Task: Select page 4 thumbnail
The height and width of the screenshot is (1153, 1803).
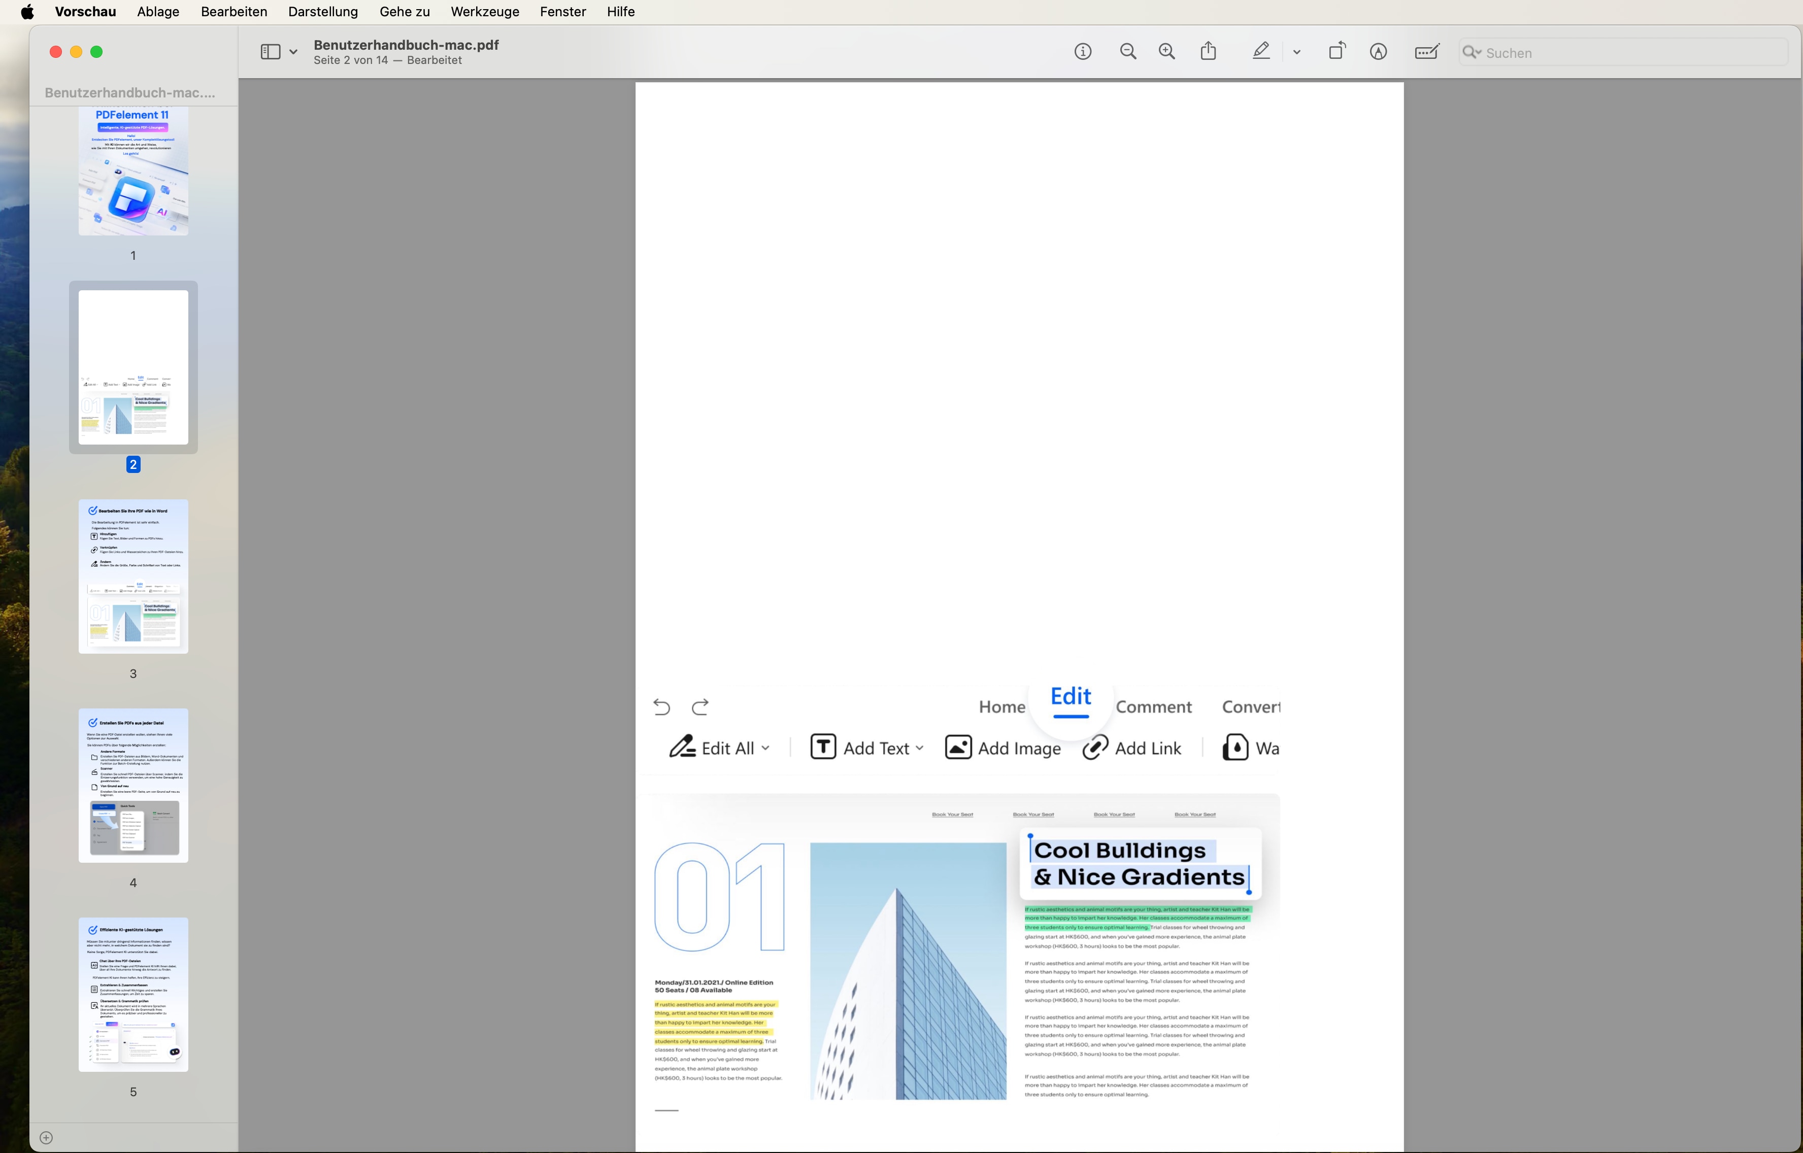Action: 133,786
